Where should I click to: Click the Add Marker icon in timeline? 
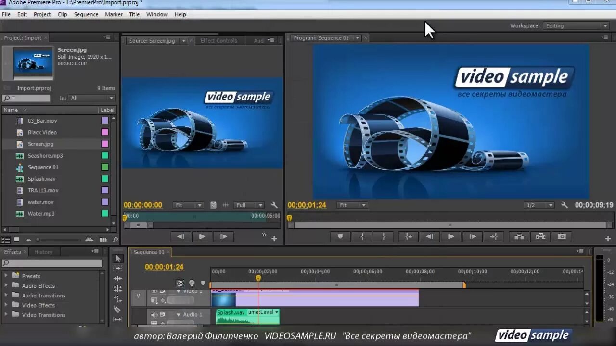coord(203,283)
